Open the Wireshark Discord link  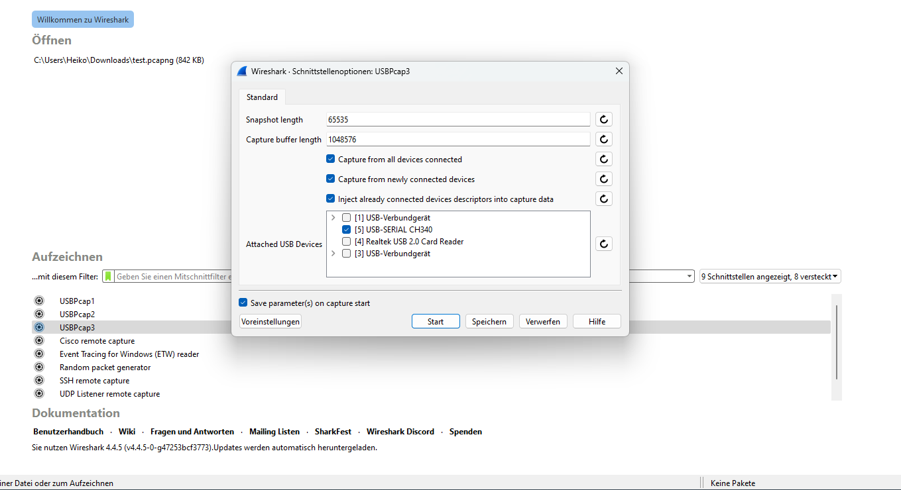[400, 432]
